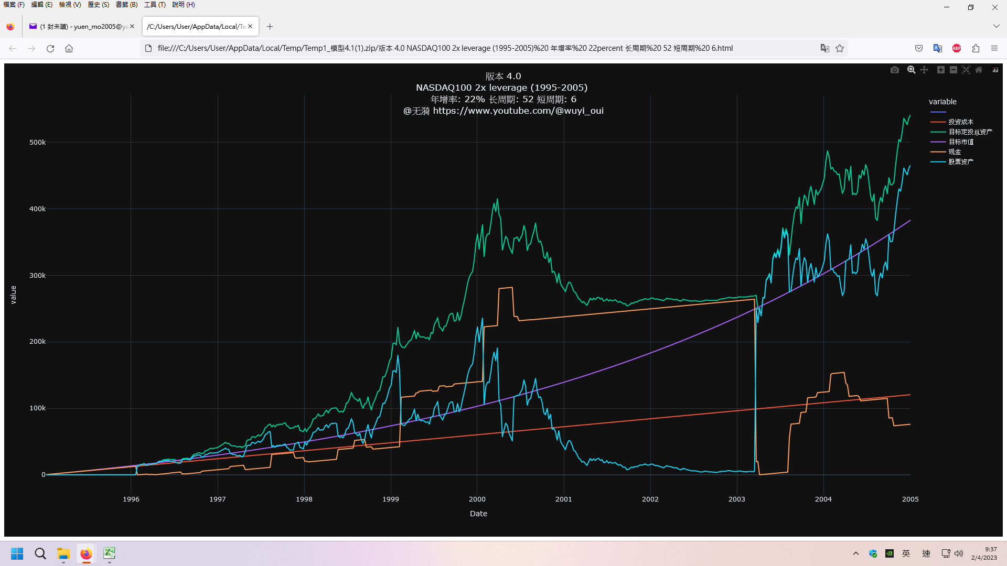Toggle 投资成本 series in legend

pyautogui.click(x=960, y=122)
